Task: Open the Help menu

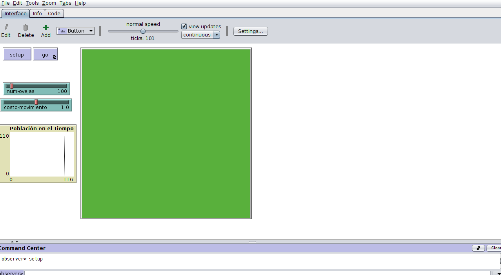Action: 80,3
